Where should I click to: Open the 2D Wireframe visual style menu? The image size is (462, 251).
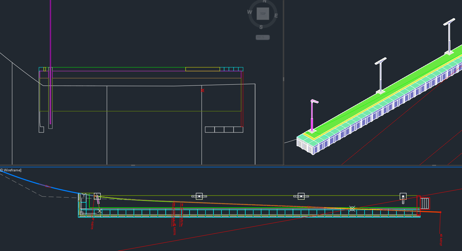11,170
